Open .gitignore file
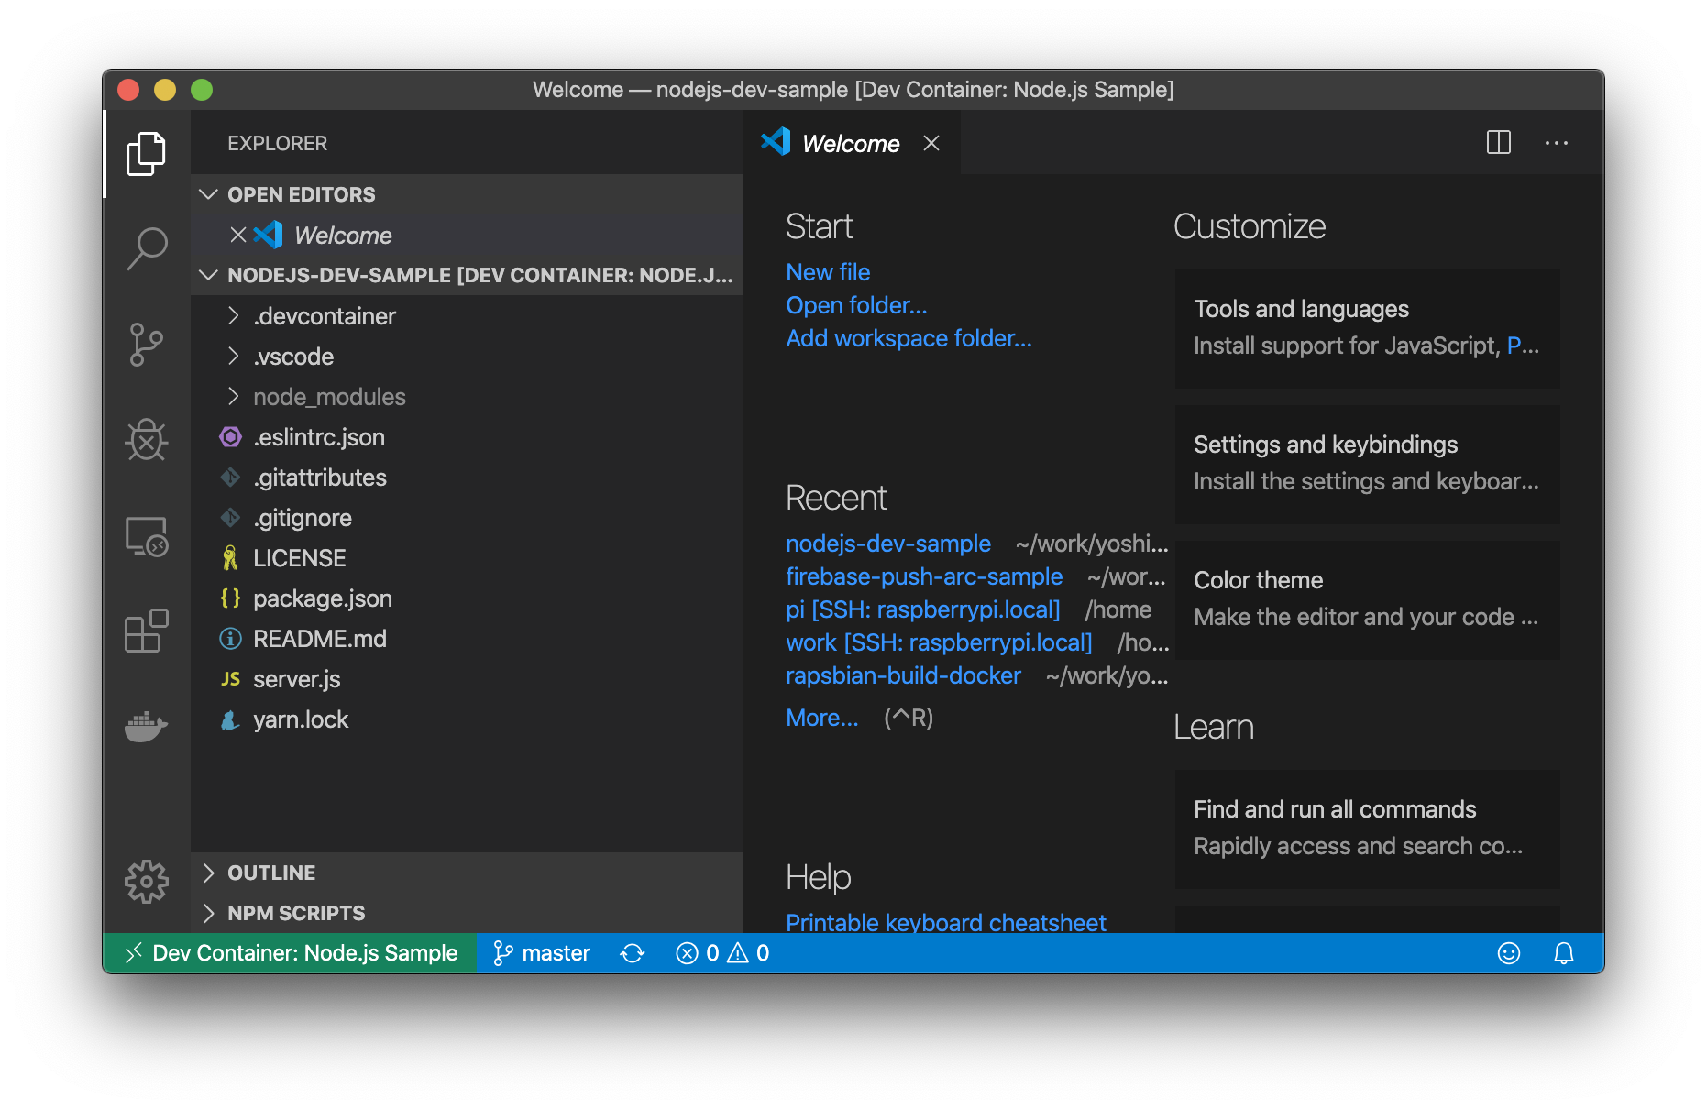Viewport: 1707px width, 1109px height. pyautogui.click(x=467, y=518)
